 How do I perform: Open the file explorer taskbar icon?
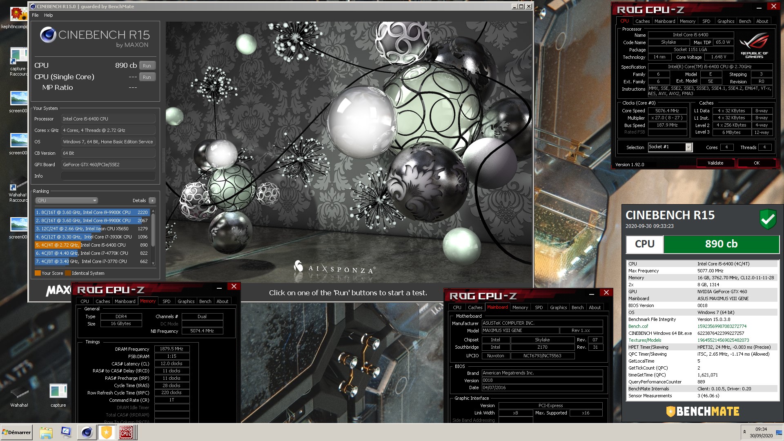[46, 432]
